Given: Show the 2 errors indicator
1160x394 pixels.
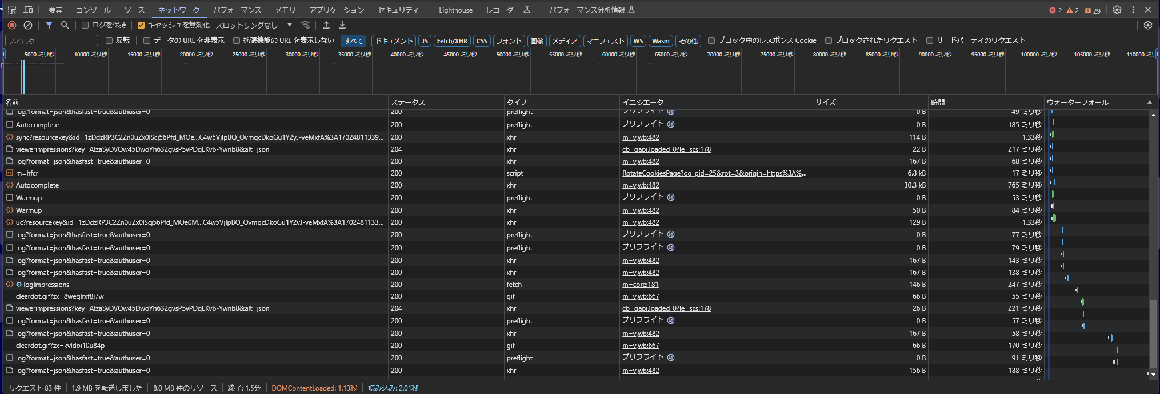Looking at the screenshot, I should pos(1055,10).
